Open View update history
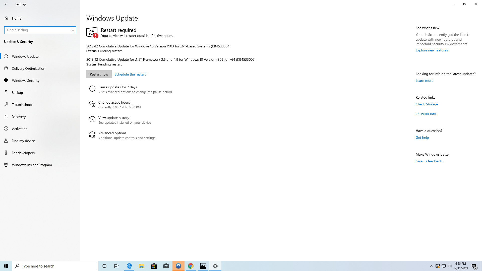This screenshot has height=271, width=482. pyautogui.click(x=114, y=118)
